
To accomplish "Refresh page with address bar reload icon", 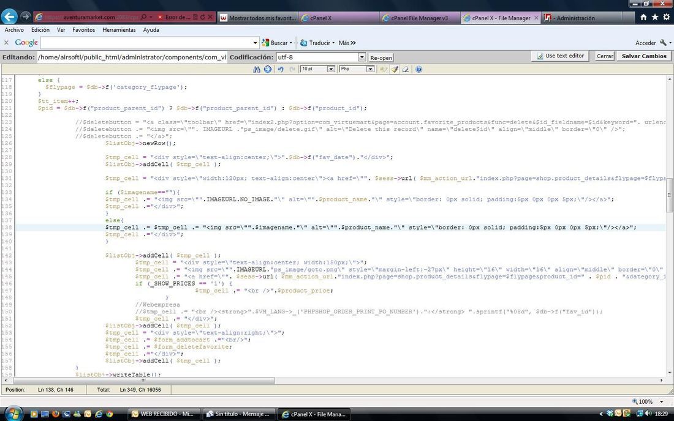I will coord(202,17).
